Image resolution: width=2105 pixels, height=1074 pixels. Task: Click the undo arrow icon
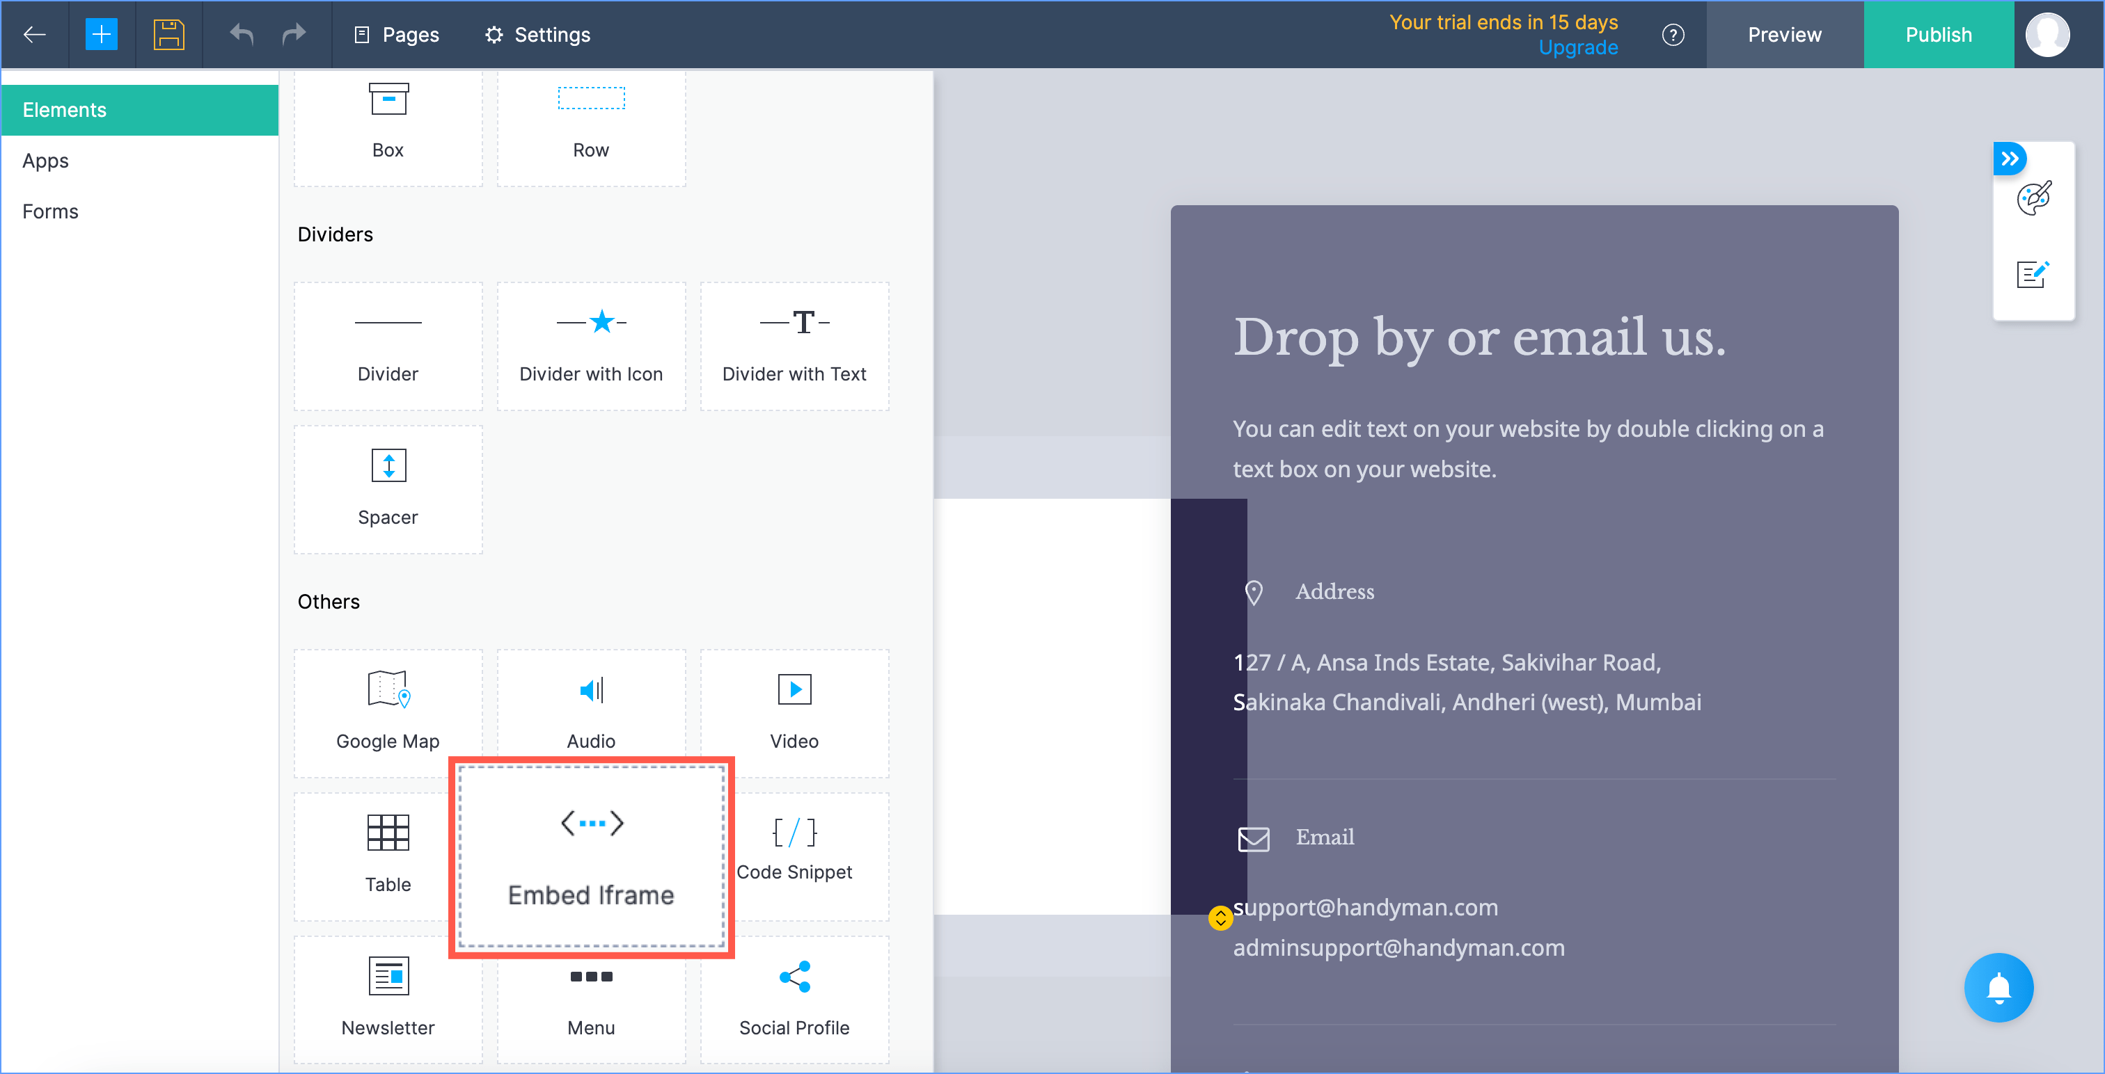(x=242, y=34)
